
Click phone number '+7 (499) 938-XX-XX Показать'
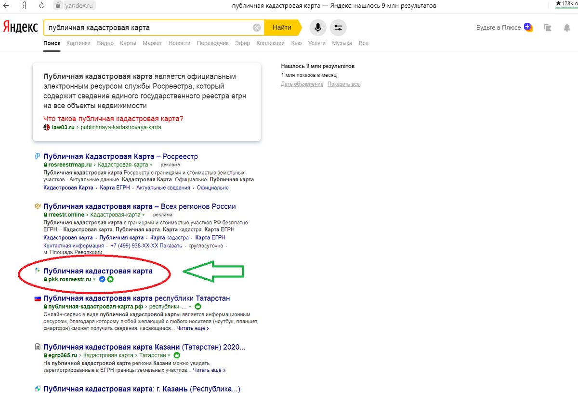tap(146, 245)
